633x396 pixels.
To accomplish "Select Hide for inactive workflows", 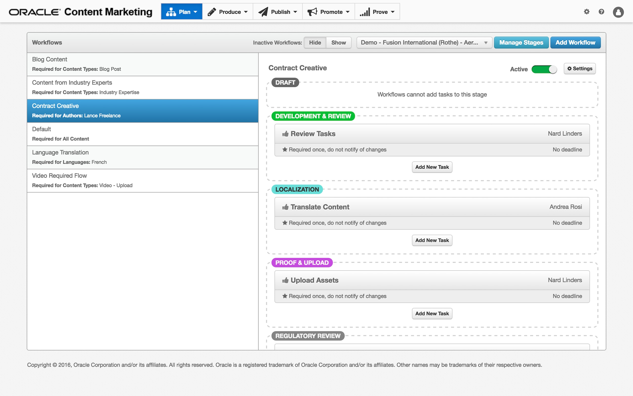I will click(x=315, y=42).
